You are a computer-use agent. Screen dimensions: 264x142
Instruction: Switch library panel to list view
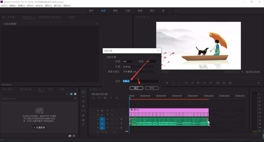(x=75, y=94)
